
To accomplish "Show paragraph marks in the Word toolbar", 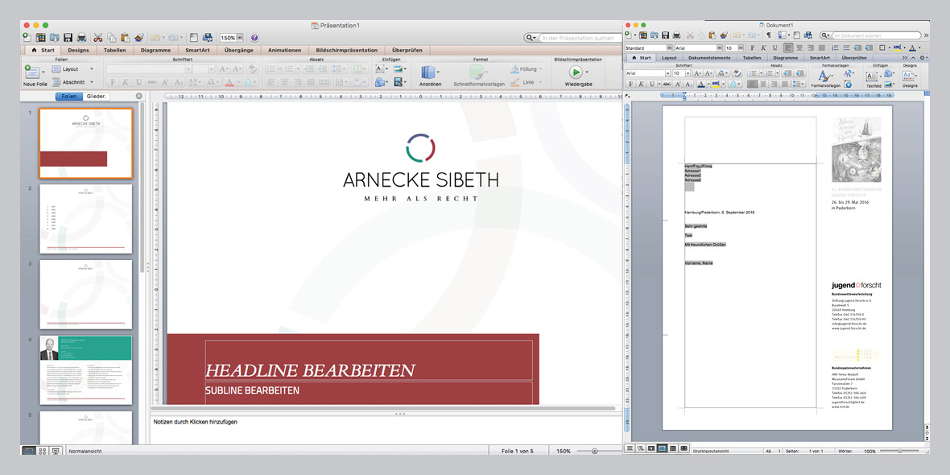I will (x=767, y=35).
